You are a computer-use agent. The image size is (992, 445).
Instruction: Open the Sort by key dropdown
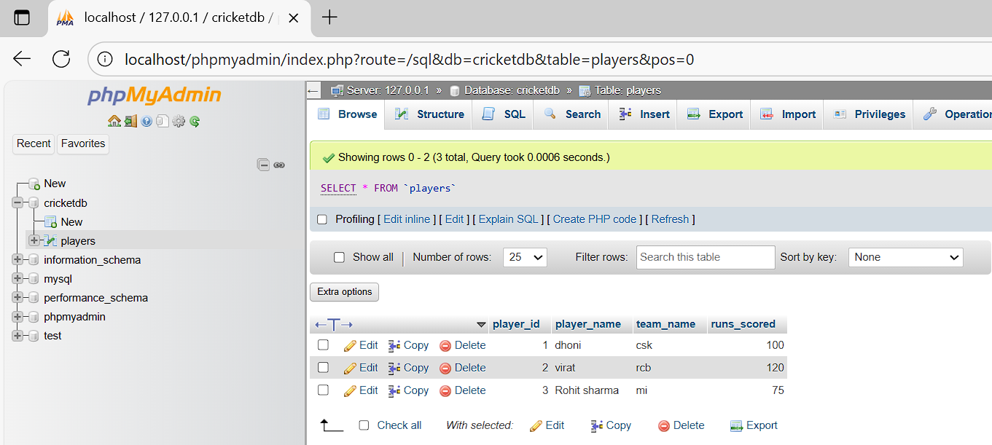[x=905, y=257]
